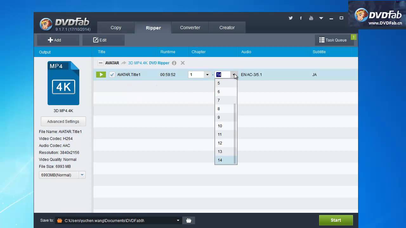Open the Save to path dropdown

178,220
